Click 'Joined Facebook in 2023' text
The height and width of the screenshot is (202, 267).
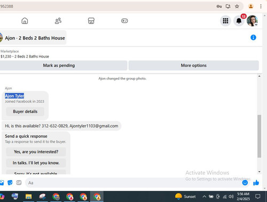click(x=25, y=101)
